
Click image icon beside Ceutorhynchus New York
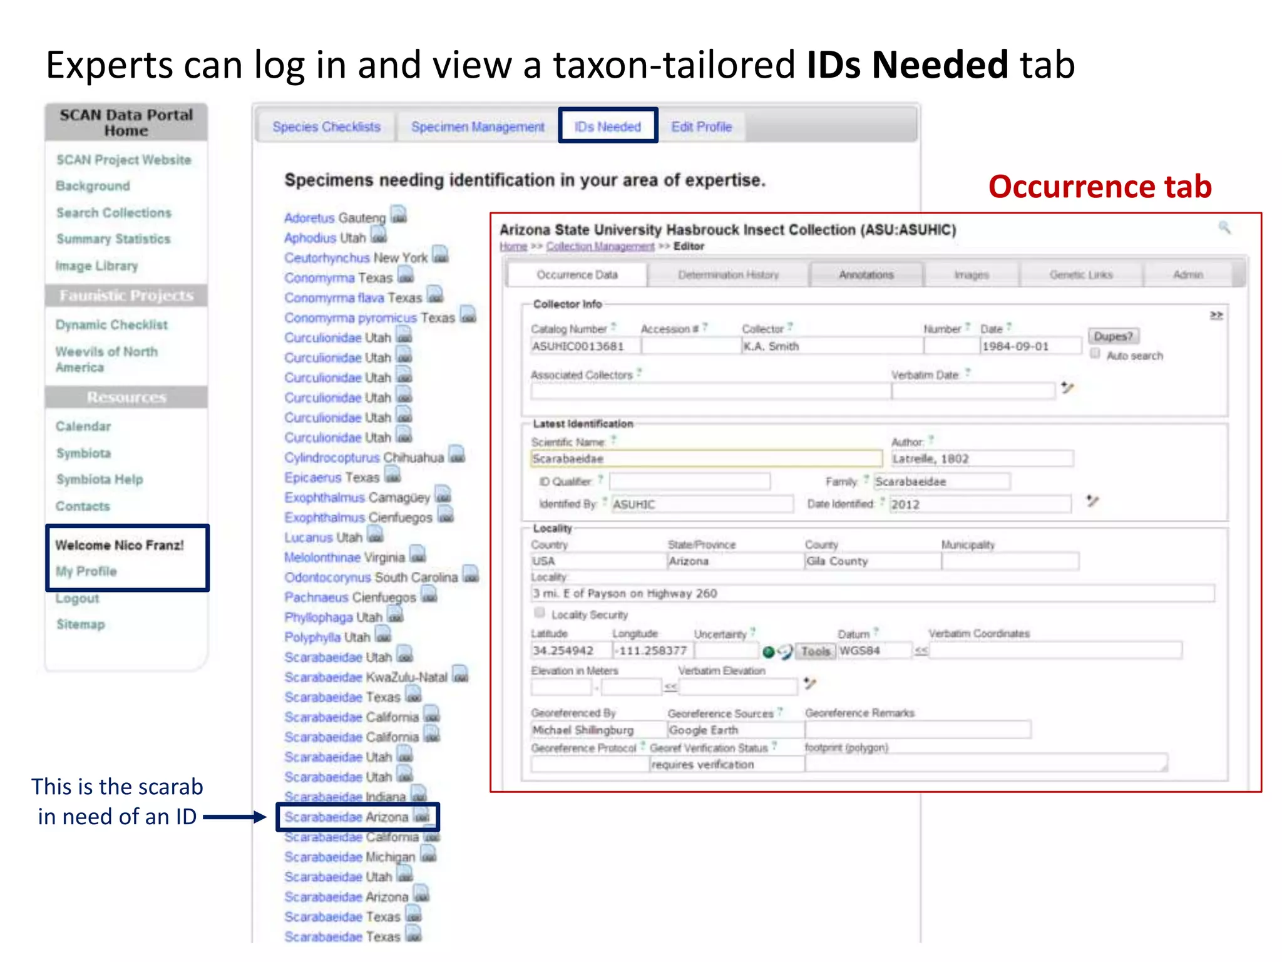click(441, 255)
